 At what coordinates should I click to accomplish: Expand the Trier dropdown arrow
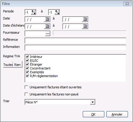click(x=93, y=102)
